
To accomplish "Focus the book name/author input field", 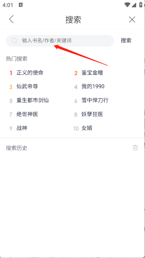I will point(60,41).
